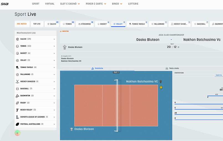Click the SNAI logo

coord(5,4)
